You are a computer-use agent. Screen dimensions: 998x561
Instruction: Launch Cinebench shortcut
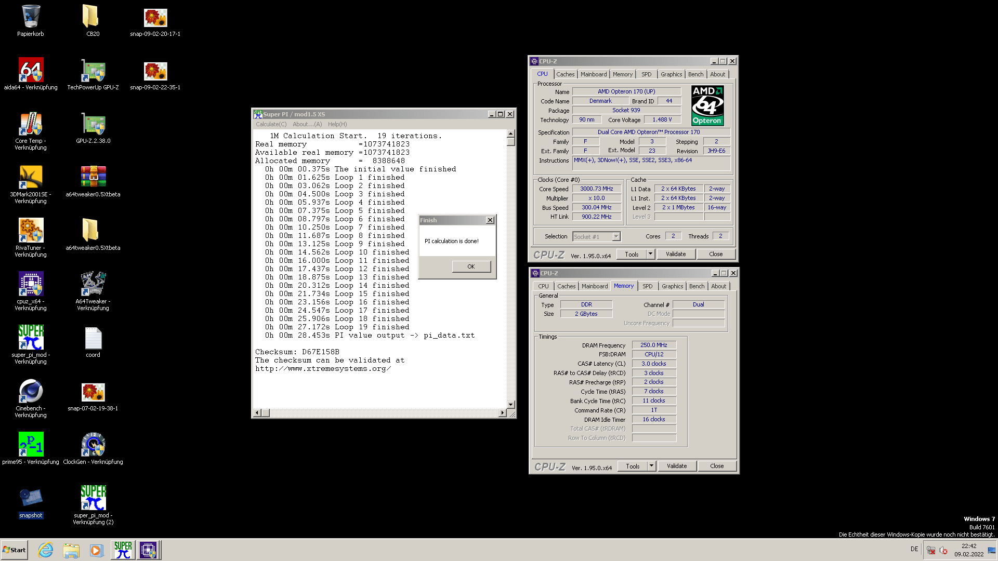click(31, 398)
